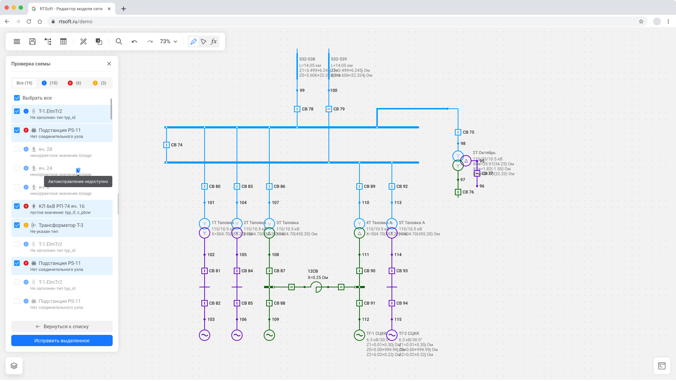Select the generator below node 103
Screen dimensions: 676x382
(205, 335)
